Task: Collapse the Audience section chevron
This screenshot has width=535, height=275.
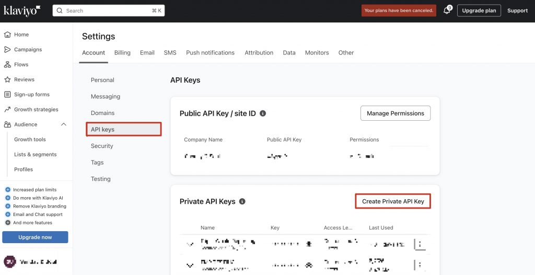Action: [63, 124]
